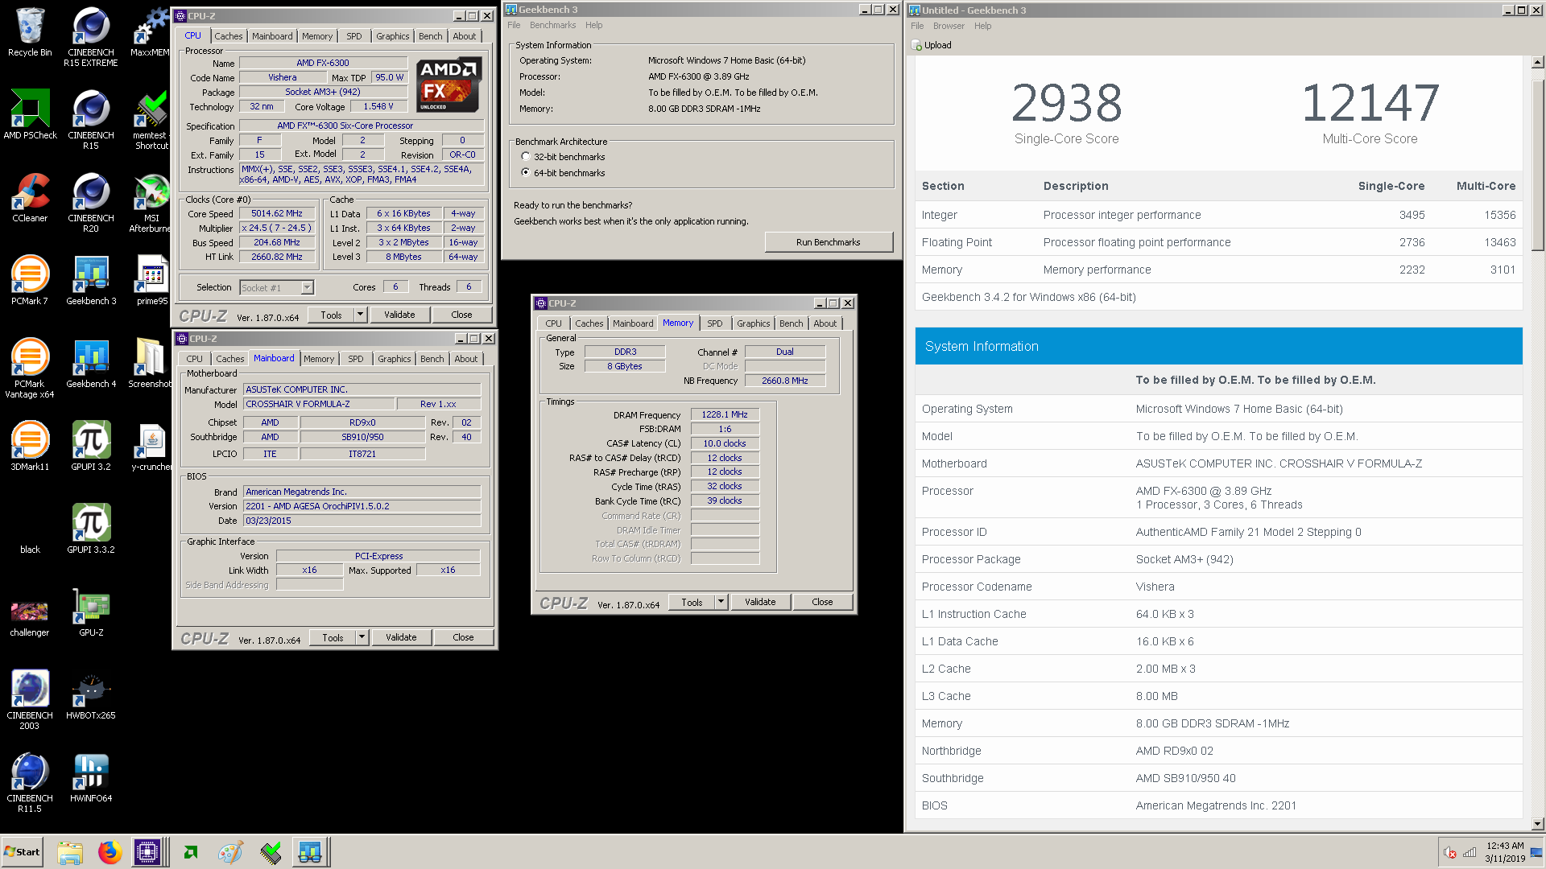The image size is (1546, 869).
Task: Open the Benchmarks menu in Geekbench 3
Action: [552, 25]
